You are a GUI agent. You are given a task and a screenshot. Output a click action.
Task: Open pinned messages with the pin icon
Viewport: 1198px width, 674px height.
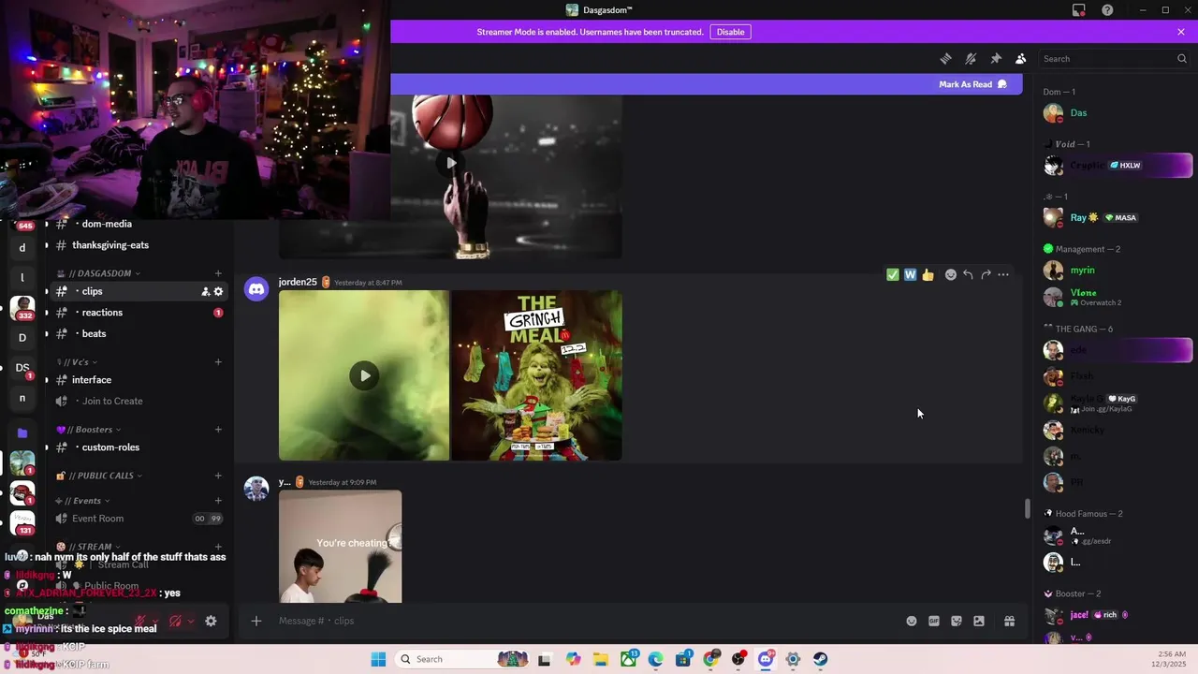[996, 58]
